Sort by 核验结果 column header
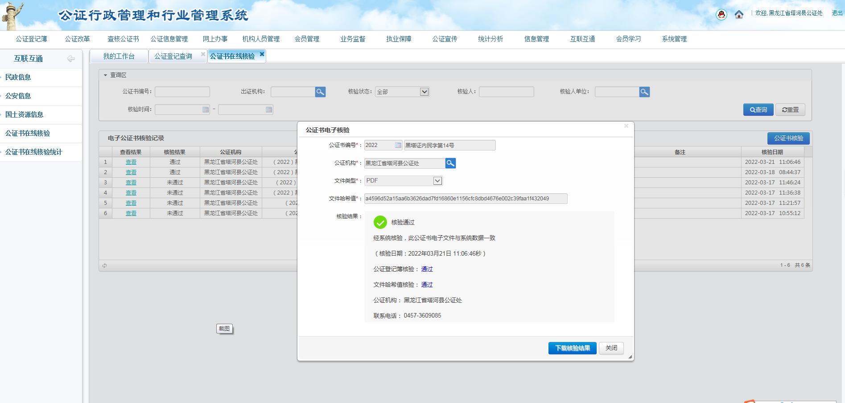Screen dimensions: 845x403 coord(175,152)
